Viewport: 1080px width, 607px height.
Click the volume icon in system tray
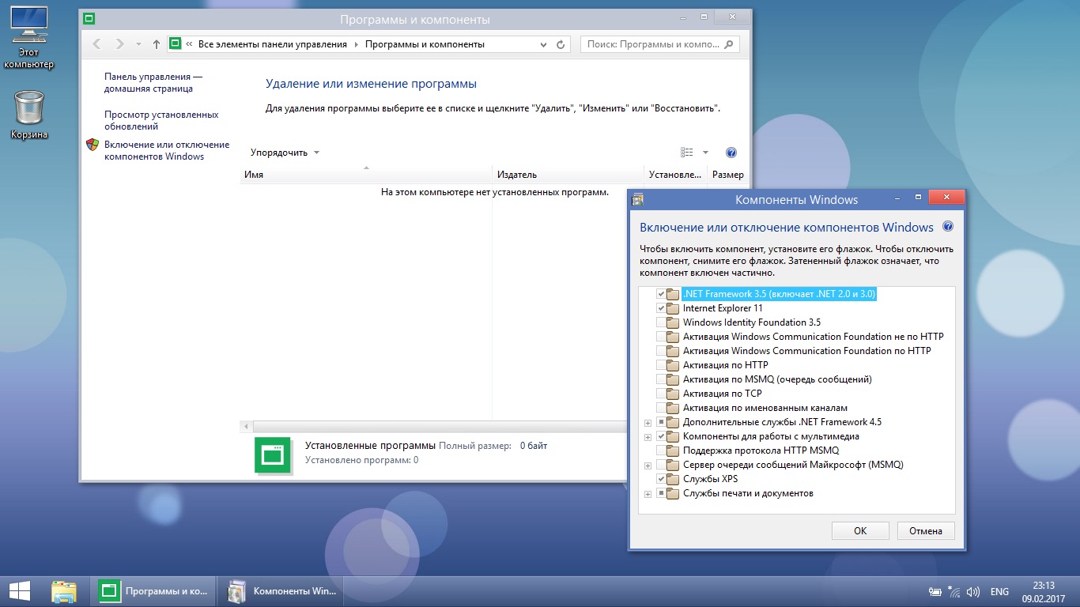coord(972,591)
